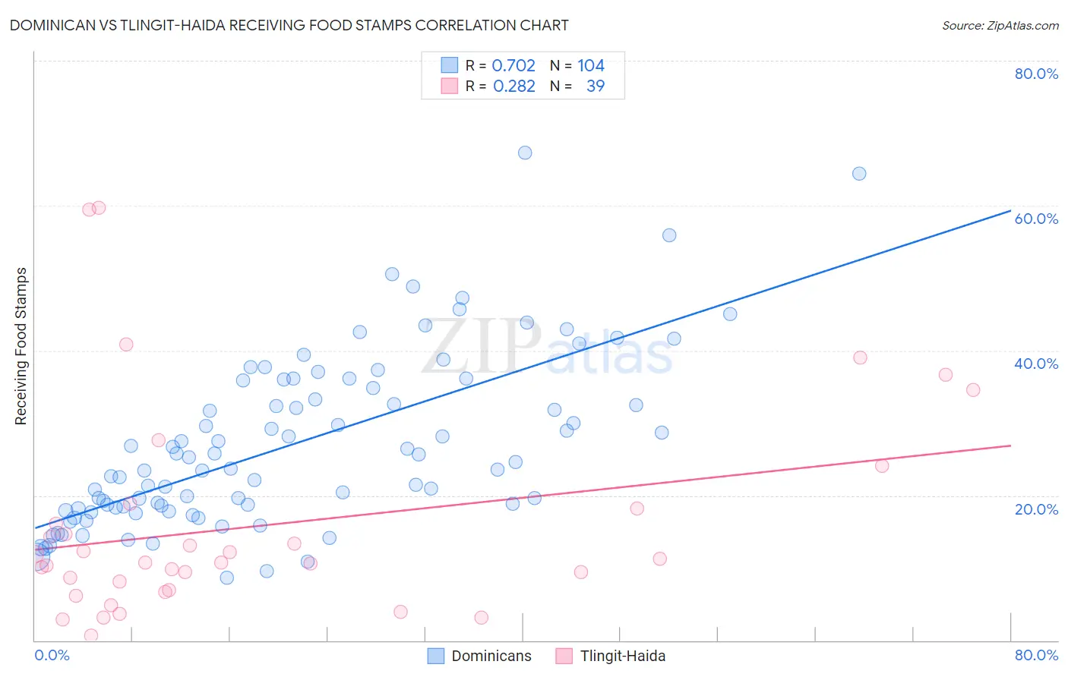Click the 20.0% y-axis tick label

[x=1036, y=509]
